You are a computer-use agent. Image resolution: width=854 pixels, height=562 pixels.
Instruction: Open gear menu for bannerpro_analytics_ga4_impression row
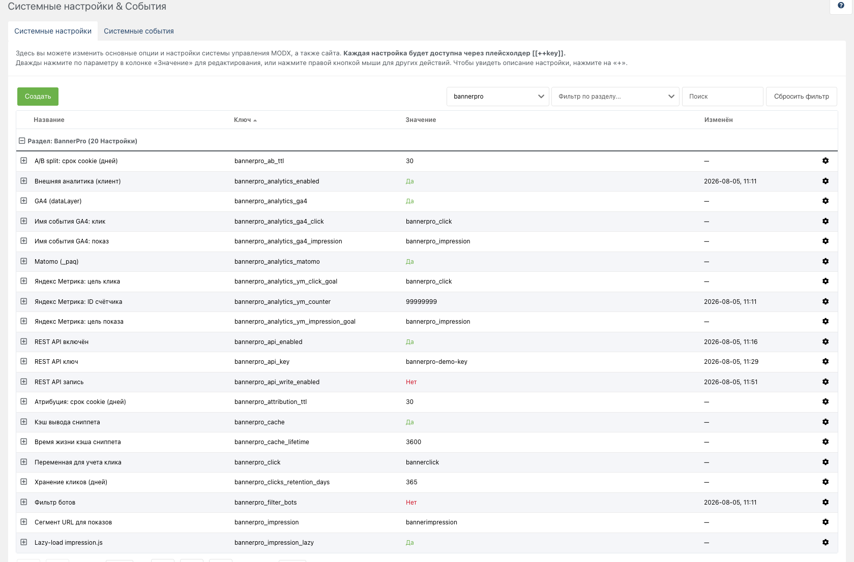coord(826,241)
